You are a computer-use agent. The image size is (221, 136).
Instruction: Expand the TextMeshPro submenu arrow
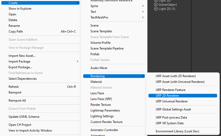[x=143, y=17]
